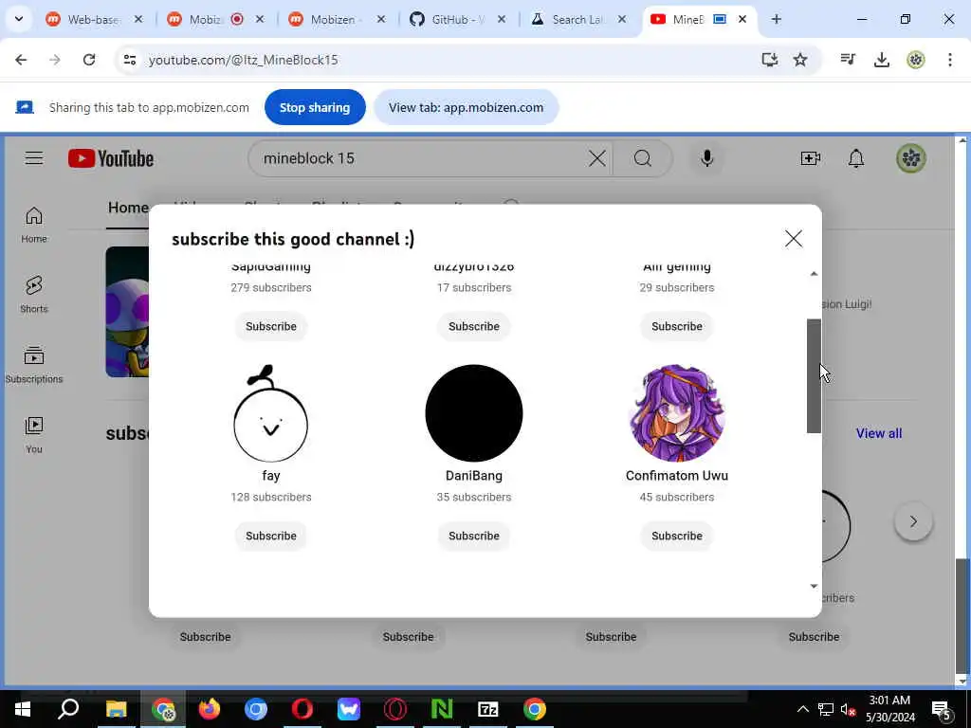Subscribe to the fay channel

270,536
